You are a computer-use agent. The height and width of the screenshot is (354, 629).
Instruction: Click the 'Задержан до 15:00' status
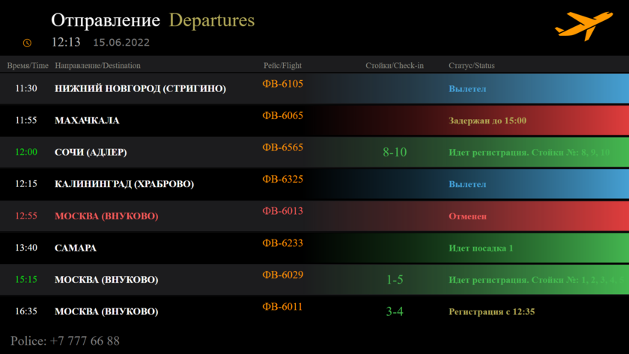[x=487, y=120]
